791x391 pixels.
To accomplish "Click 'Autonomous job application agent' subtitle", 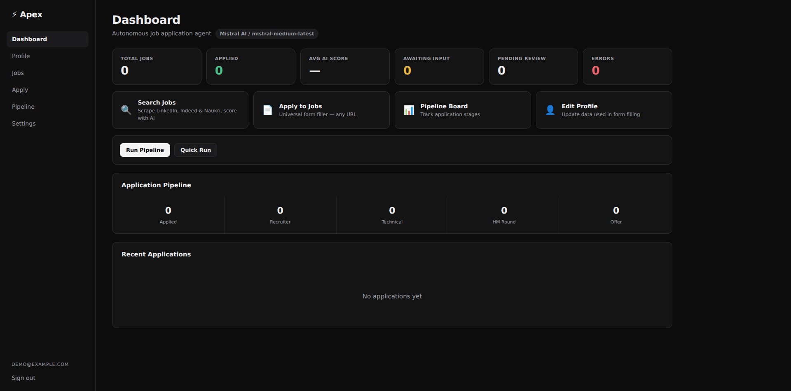I will click(161, 33).
